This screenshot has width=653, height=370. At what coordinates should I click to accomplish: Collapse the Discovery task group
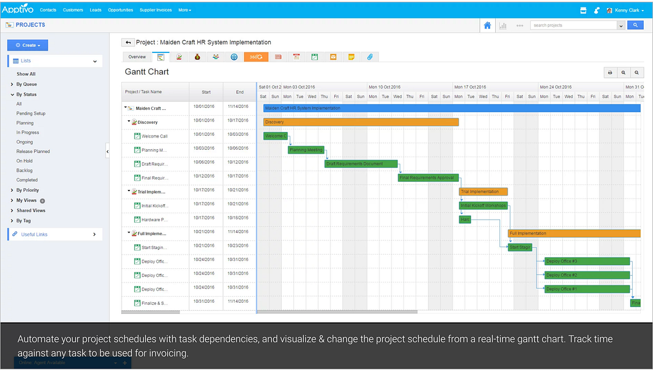point(129,121)
